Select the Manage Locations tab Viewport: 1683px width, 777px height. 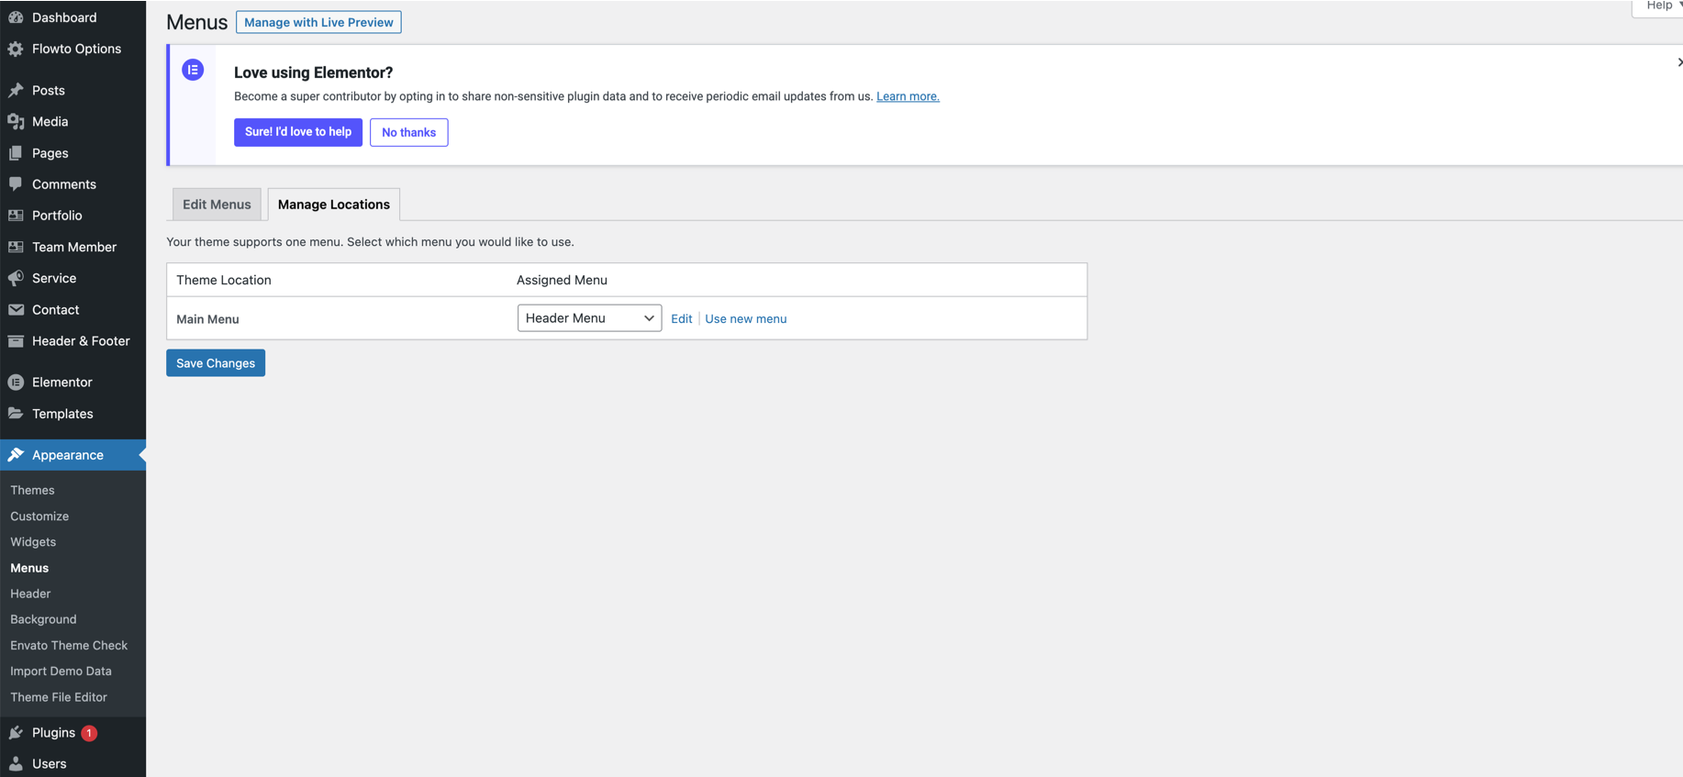pyautogui.click(x=333, y=205)
